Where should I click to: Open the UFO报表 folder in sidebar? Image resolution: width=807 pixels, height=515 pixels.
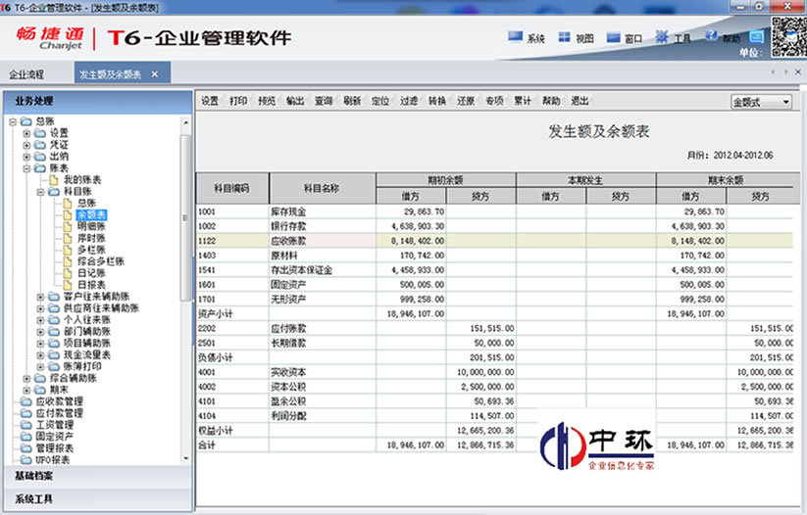pyautogui.click(x=54, y=459)
